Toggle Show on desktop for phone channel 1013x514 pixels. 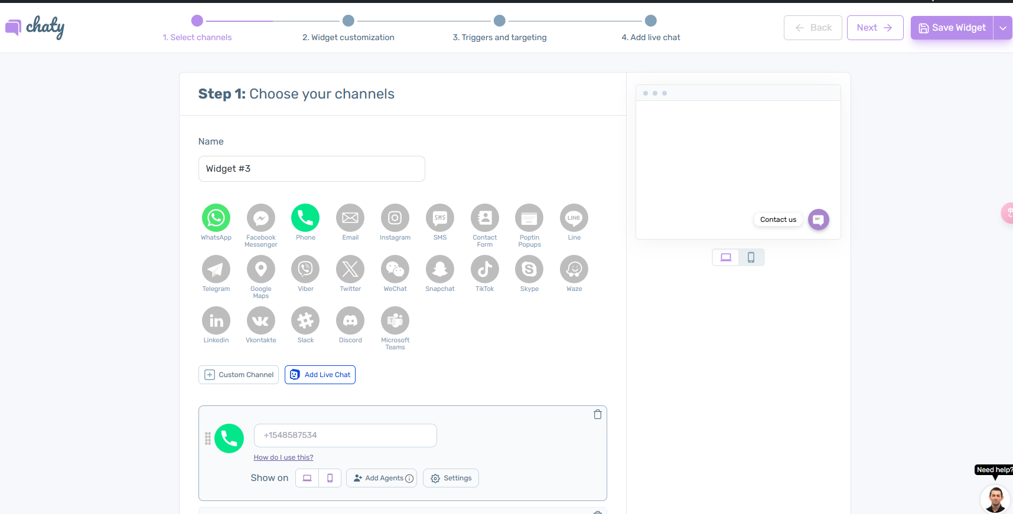pos(307,478)
